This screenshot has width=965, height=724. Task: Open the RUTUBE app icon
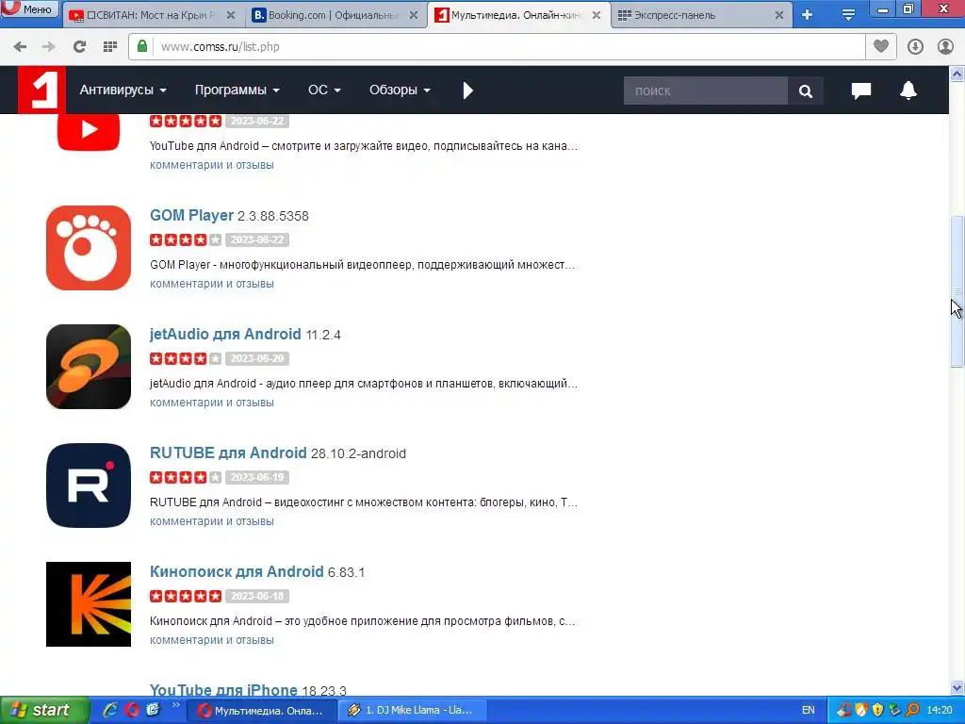coord(89,485)
